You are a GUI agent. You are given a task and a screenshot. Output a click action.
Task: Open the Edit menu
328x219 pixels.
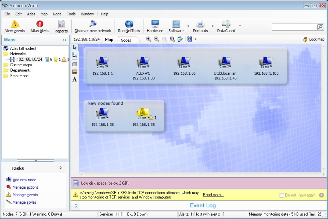[x=18, y=14]
